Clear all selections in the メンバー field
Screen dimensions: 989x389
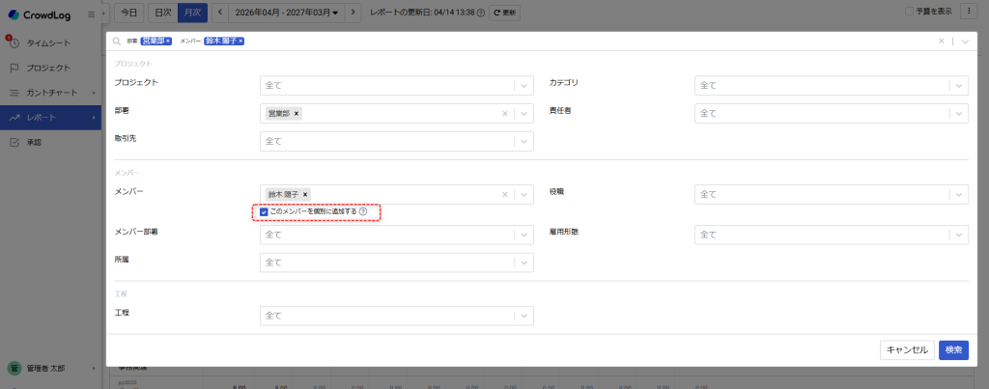tap(504, 195)
